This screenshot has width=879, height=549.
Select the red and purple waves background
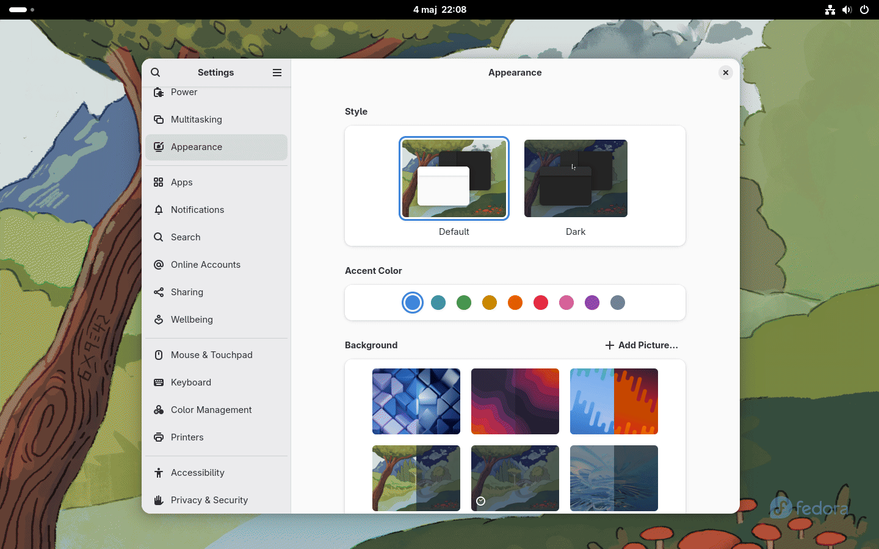pos(515,401)
